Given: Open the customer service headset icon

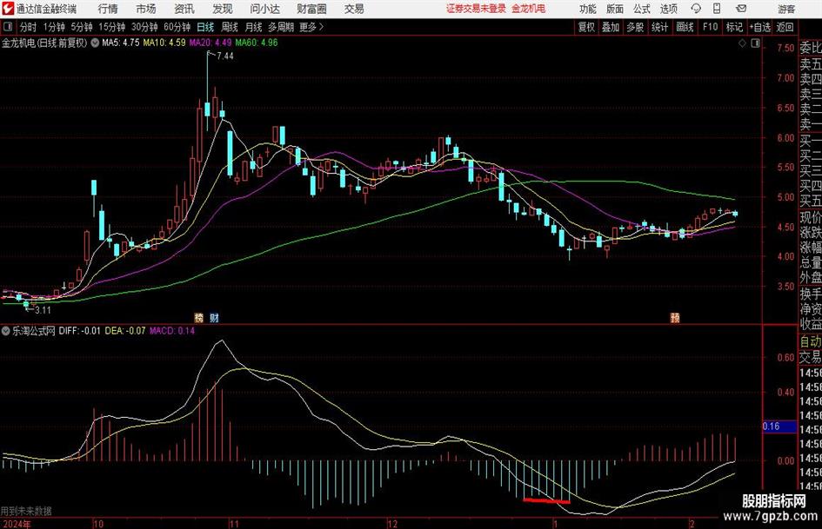Looking at the screenshot, I should coord(696,9).
